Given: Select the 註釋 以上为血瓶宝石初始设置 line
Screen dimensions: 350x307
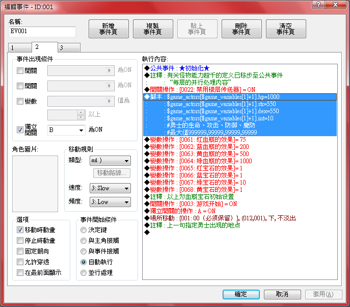Looking at the screenshot, I should coord(240,197).
